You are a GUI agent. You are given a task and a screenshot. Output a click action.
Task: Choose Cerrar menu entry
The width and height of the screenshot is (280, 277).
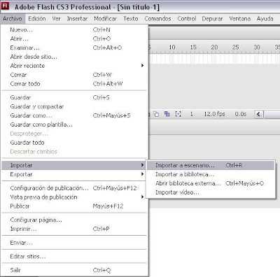point(75,75)
